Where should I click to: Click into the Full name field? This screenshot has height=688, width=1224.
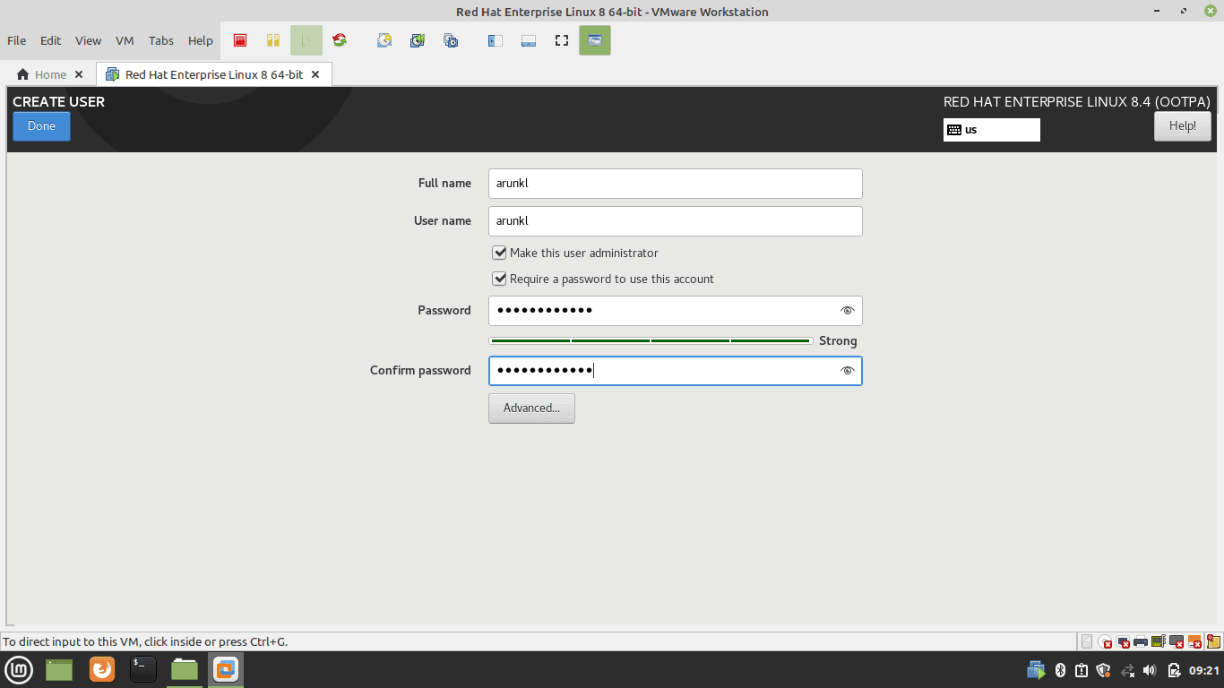pyautogui.click(x=676, y=184)
